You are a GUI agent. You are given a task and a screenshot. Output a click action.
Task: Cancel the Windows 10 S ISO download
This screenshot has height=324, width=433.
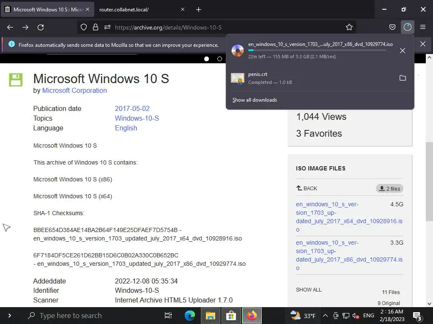[403, 51]
